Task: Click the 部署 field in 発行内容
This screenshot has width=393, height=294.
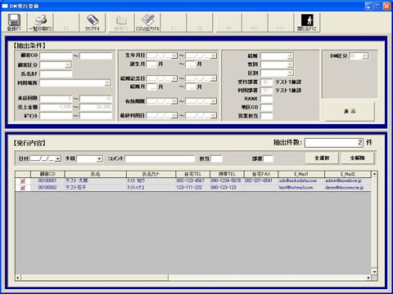Action: 268,158
